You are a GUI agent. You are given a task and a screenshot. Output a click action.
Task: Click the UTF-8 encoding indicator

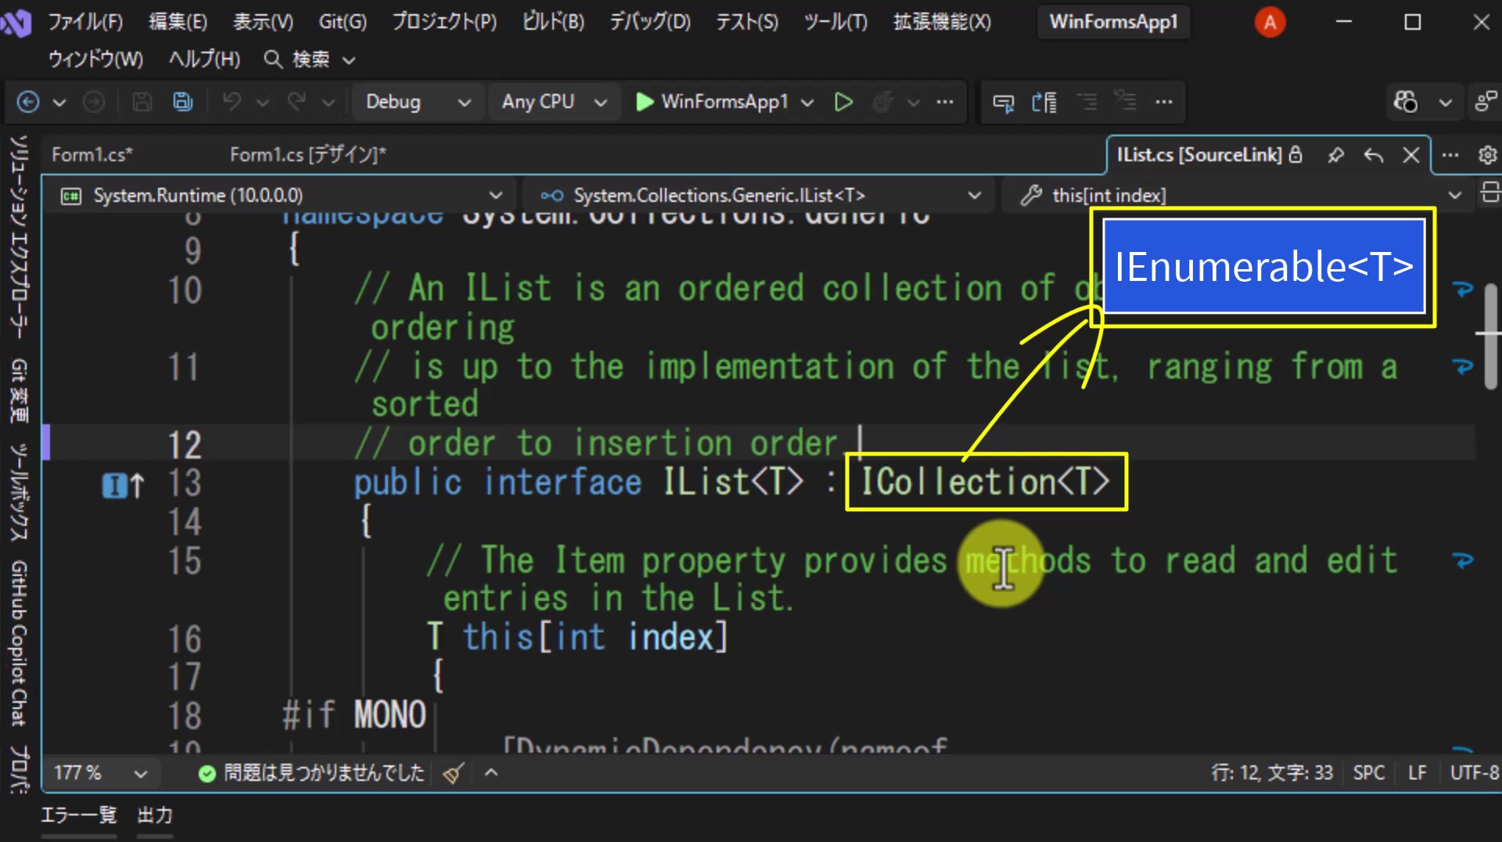click(x=1475, y=773)
